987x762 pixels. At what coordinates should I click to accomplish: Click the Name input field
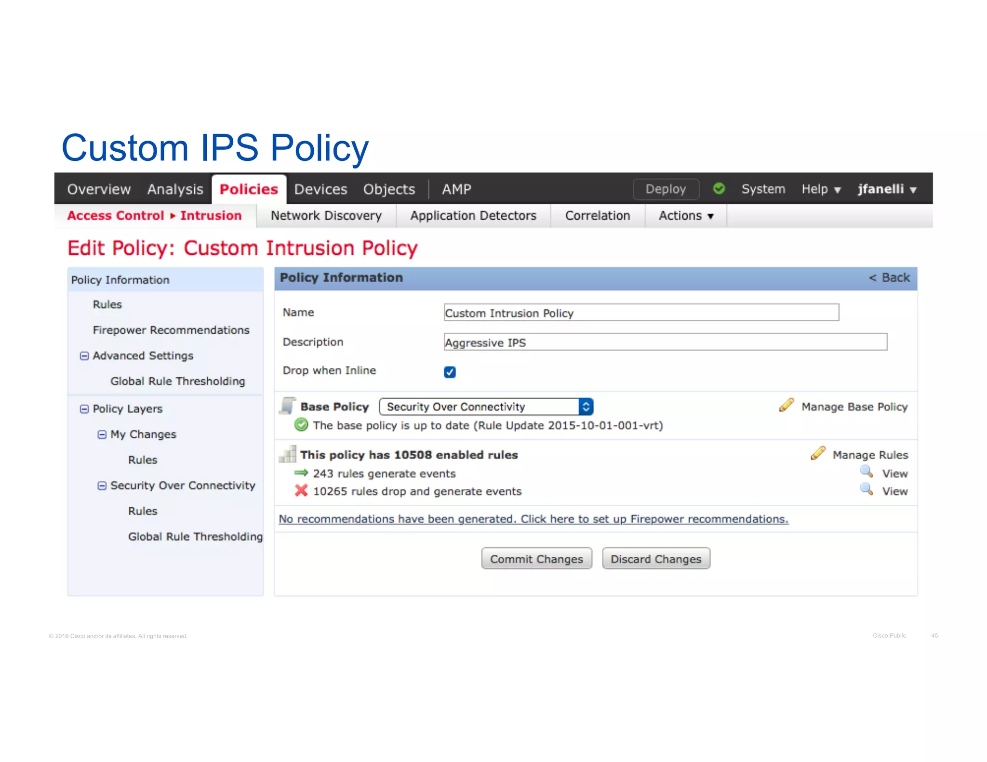click(x=641, y=313)
